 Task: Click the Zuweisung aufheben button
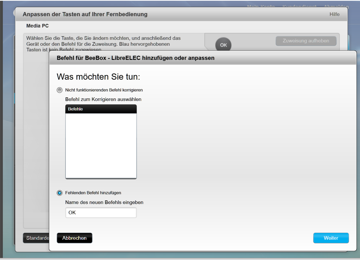coord(306,41)
